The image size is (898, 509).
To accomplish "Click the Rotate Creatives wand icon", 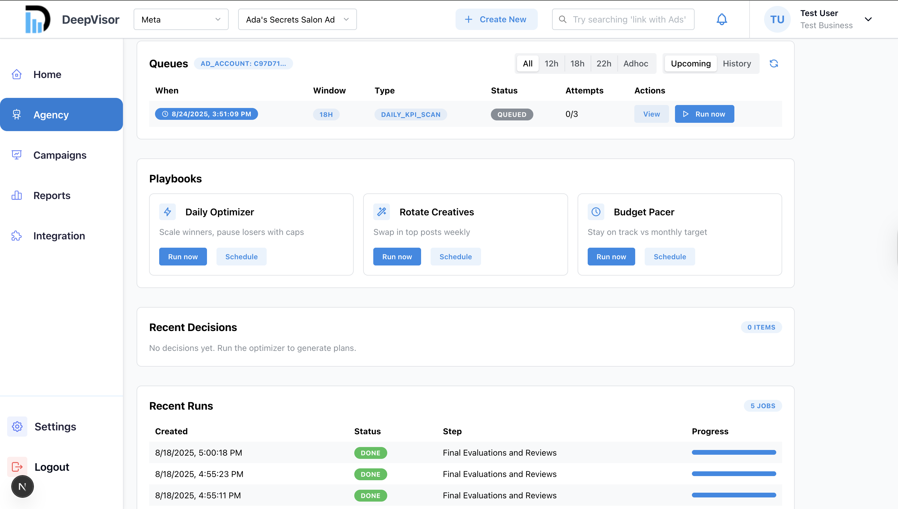I will tap(382, 212).
